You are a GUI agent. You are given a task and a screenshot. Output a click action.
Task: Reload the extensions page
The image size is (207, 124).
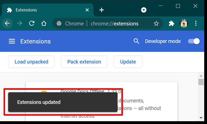tap(32, 24)
